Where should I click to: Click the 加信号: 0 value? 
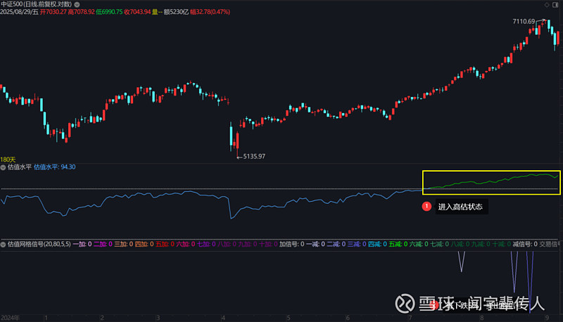click(292, 244)
